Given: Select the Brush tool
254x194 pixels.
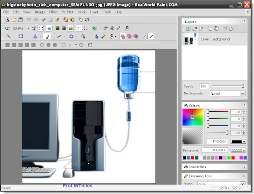Looking at the screenshot, I should tap(47, 36).
